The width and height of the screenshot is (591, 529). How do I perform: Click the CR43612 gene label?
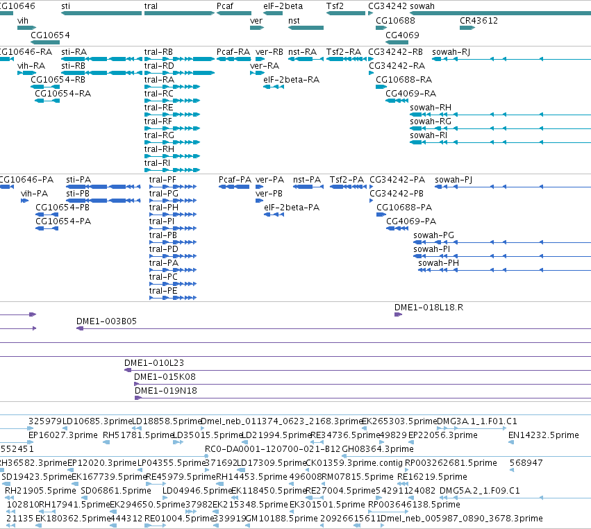478,20
